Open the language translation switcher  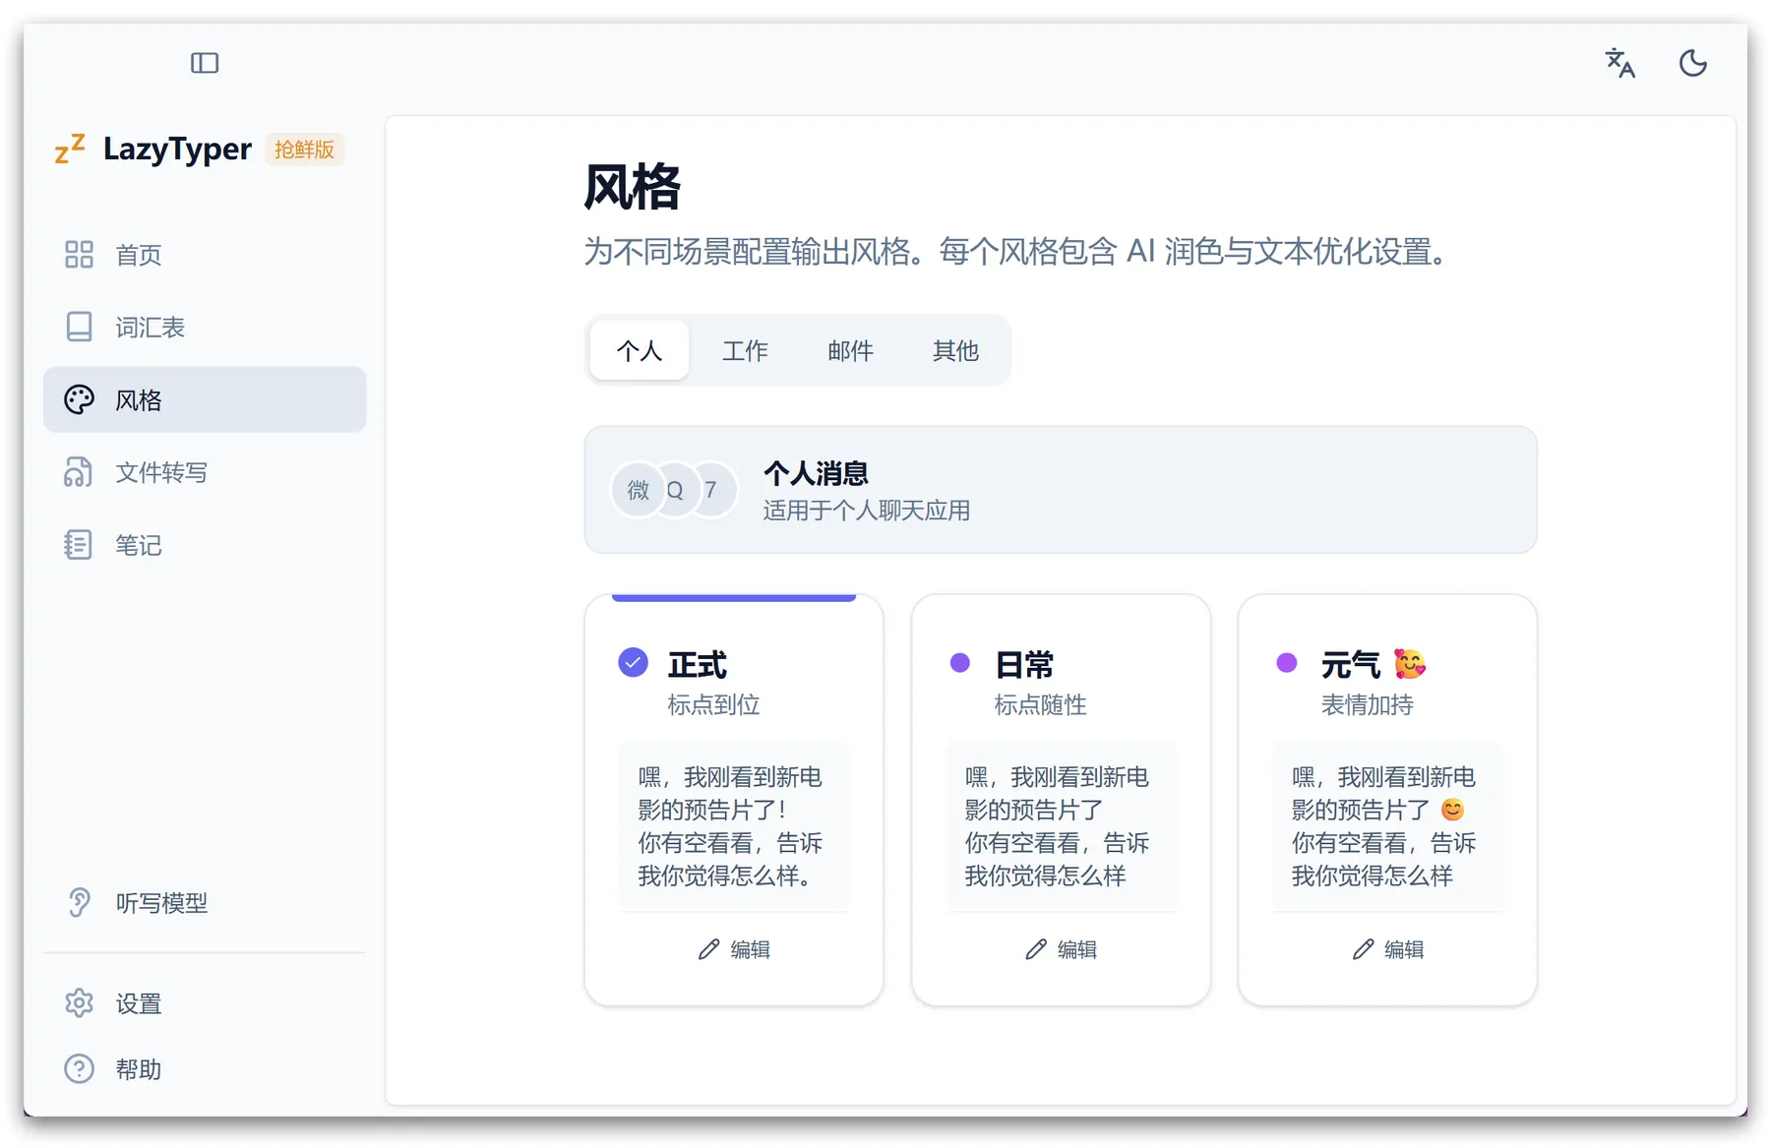click(x=1619, y=63)
